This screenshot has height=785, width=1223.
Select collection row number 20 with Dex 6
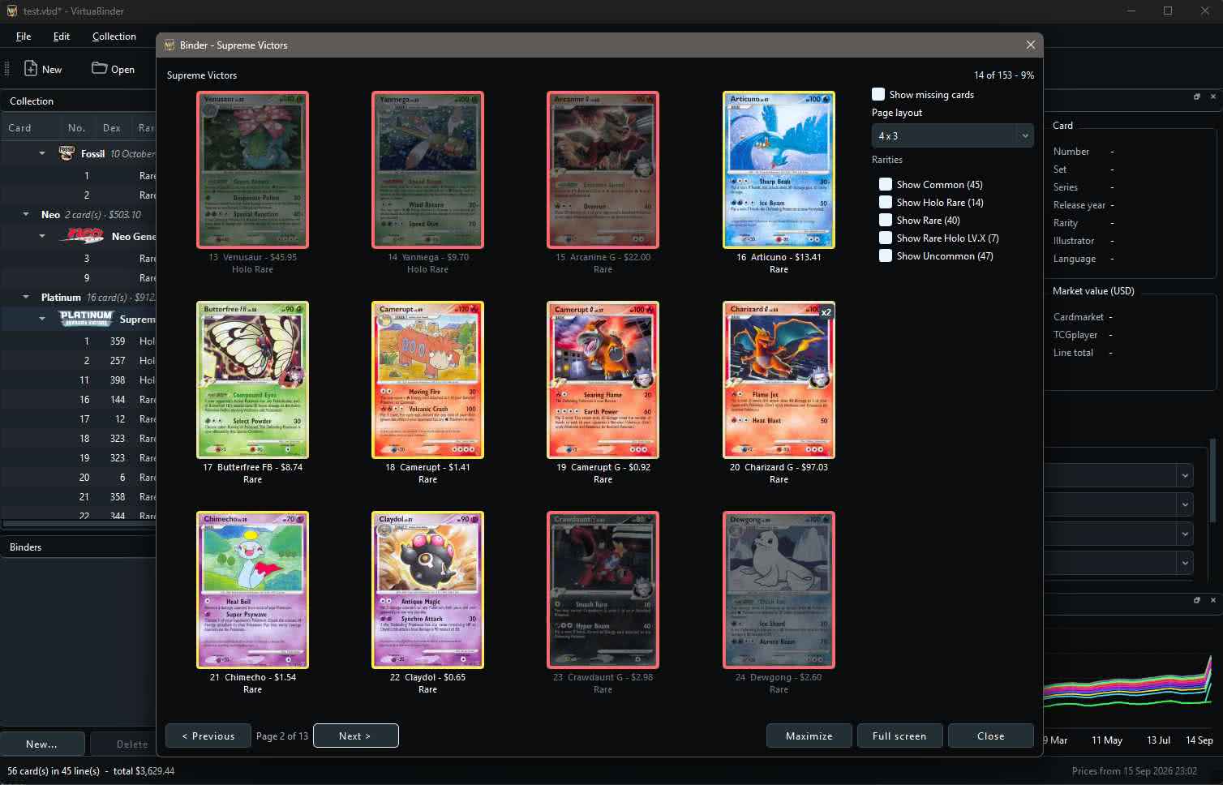tap(79, 478)
